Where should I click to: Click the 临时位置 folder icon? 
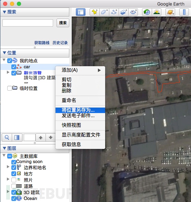pyautogui.click(x=15, y=88)
